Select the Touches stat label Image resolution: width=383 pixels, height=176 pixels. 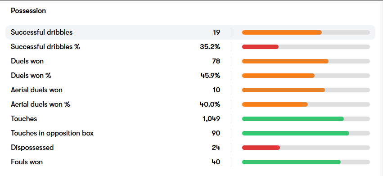pos(24,119)
